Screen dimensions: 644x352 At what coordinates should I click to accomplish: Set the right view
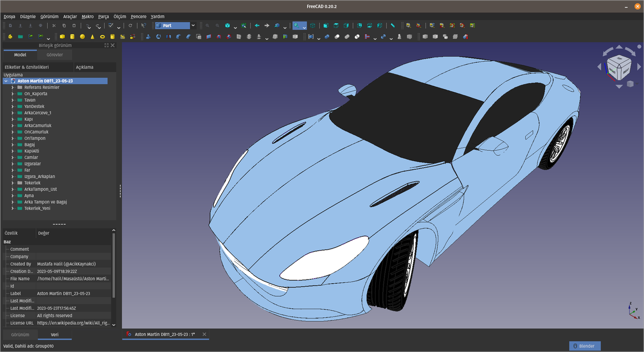pos(346,25)
